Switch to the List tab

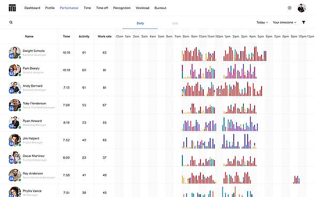pyautogui.click(x=175, y=24)
